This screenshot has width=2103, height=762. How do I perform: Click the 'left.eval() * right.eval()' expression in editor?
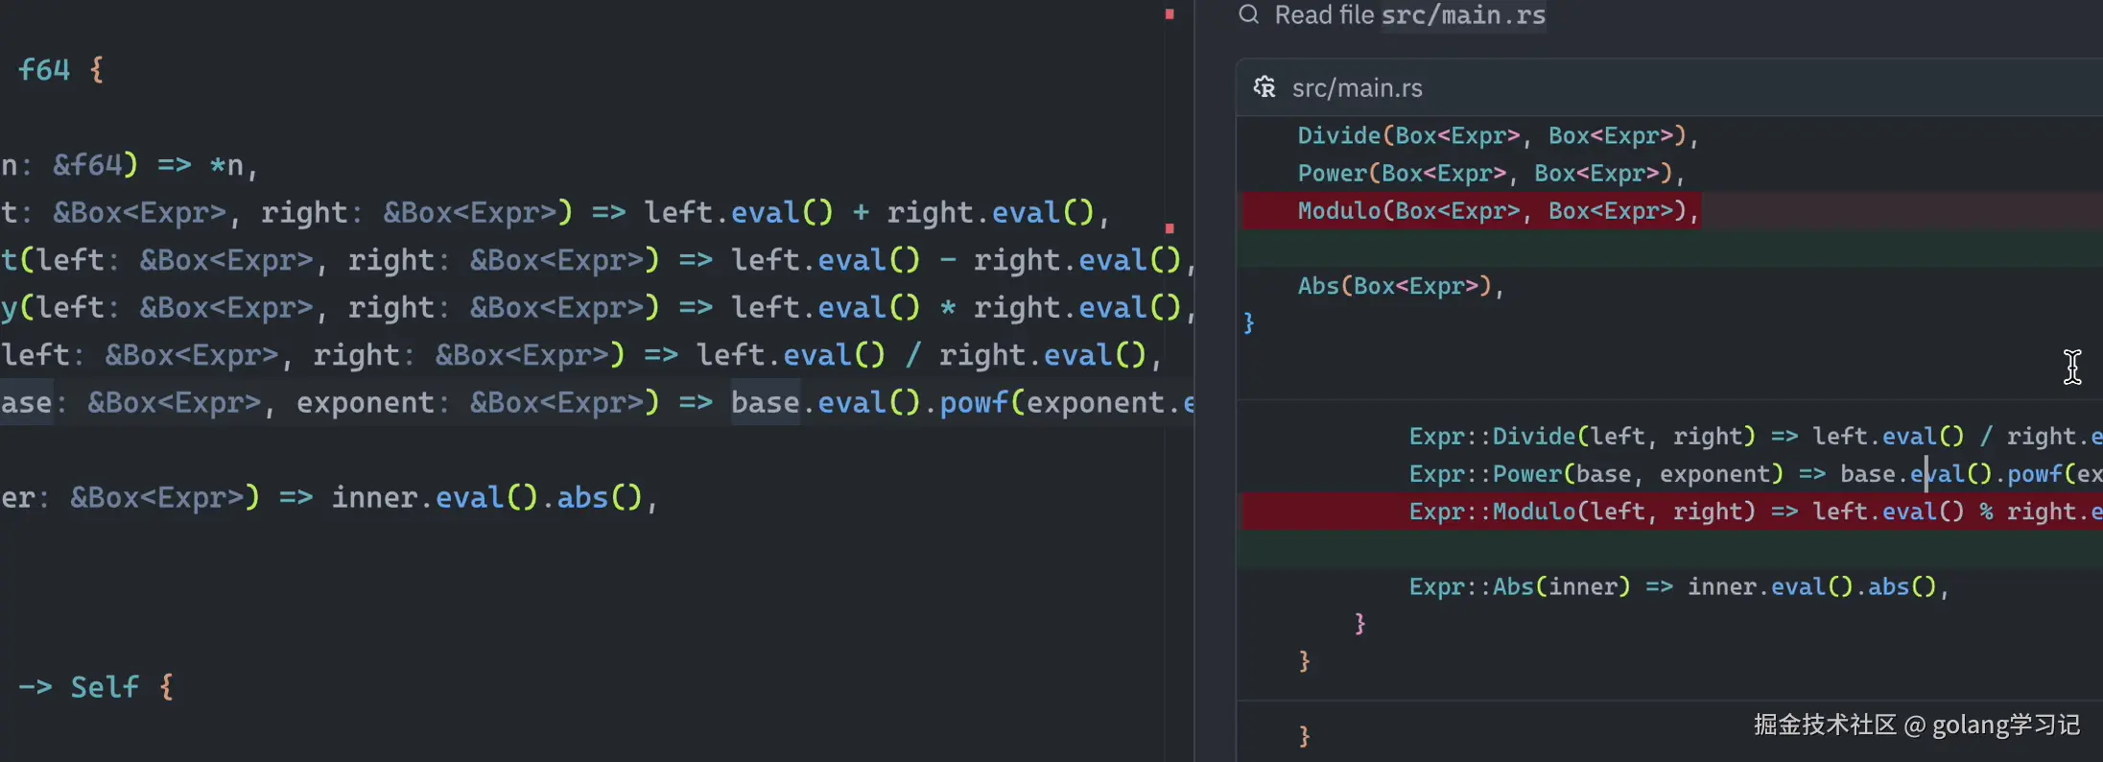[x=956, y=307]
